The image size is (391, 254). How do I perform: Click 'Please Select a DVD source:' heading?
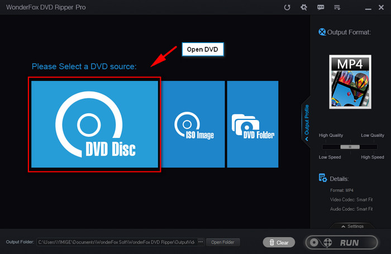tap(84, 66)
